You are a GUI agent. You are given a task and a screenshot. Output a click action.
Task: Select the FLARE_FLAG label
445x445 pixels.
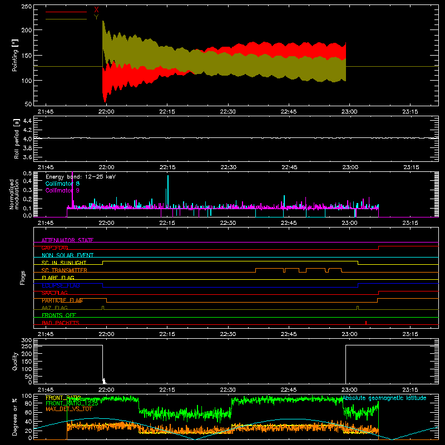tap(58, 278)
